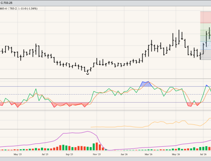The width and height of the screenshot is (211, 161).
Task: Click the Nov '25 date axis label
Action: tap(97, 154)
